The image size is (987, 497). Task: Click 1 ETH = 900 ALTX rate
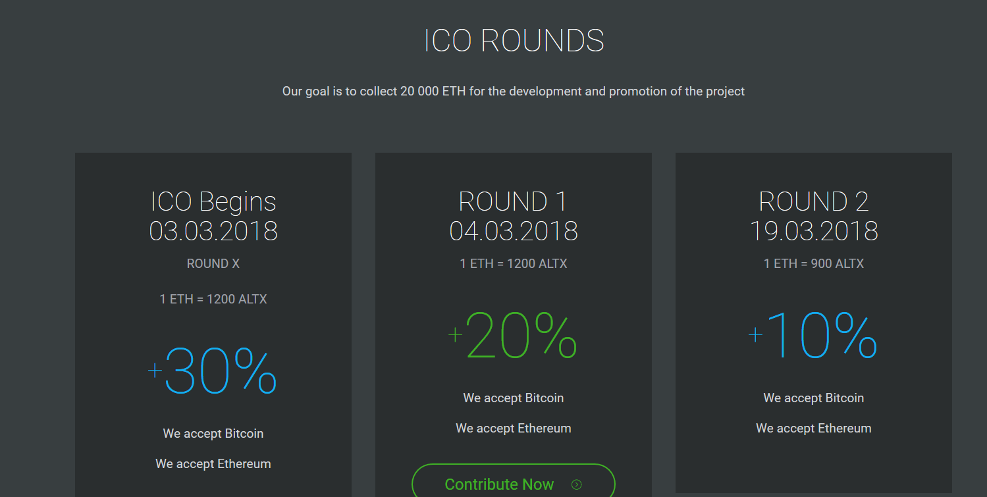tap(814, 264)
